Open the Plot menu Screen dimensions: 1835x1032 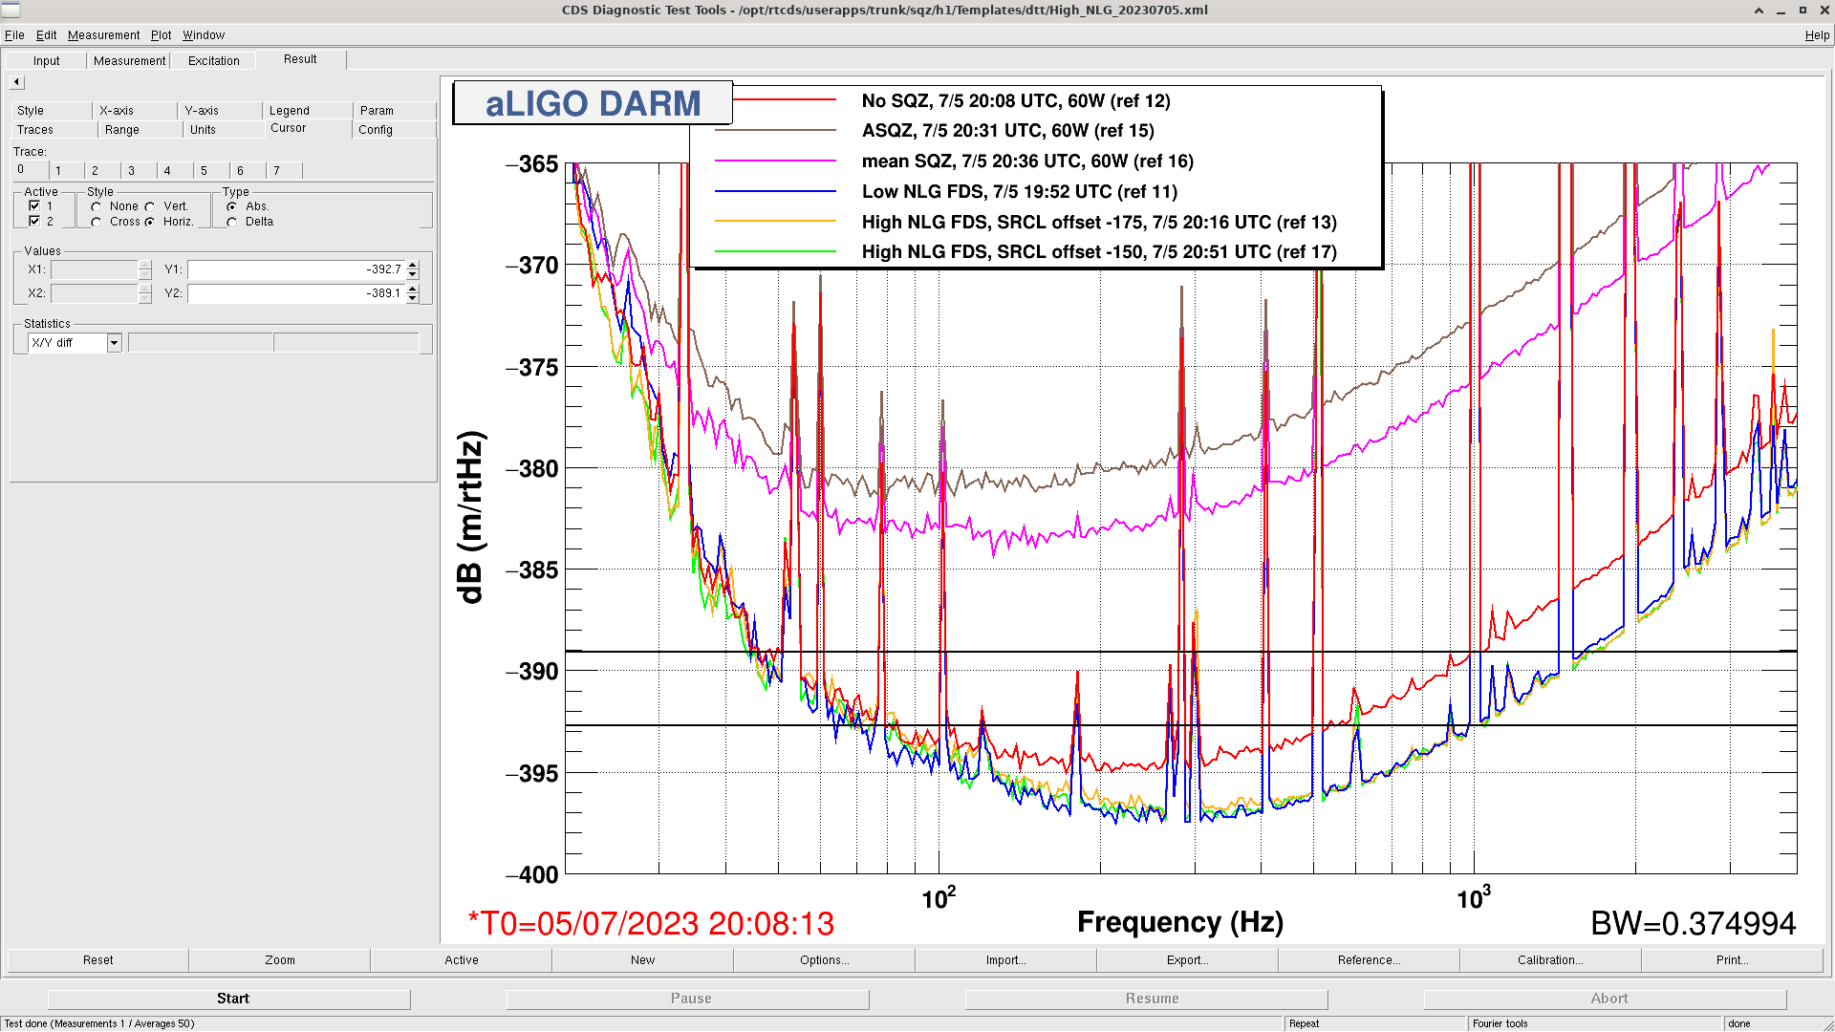tap(161, 35)
